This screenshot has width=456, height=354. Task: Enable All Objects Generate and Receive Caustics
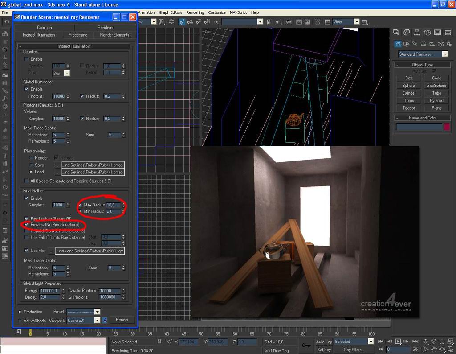click(x=27, y=181)
